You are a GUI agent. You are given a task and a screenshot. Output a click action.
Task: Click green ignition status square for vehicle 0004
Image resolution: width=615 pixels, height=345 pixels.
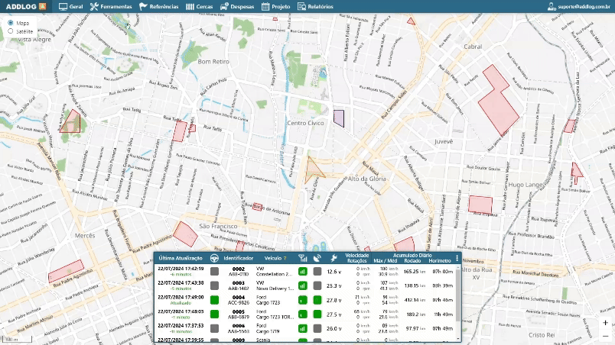215,300
